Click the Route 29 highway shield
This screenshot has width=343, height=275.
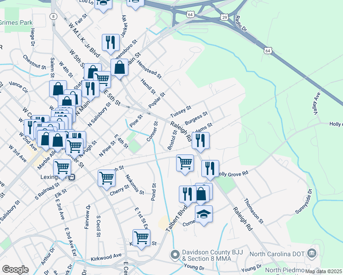(225, 17)
